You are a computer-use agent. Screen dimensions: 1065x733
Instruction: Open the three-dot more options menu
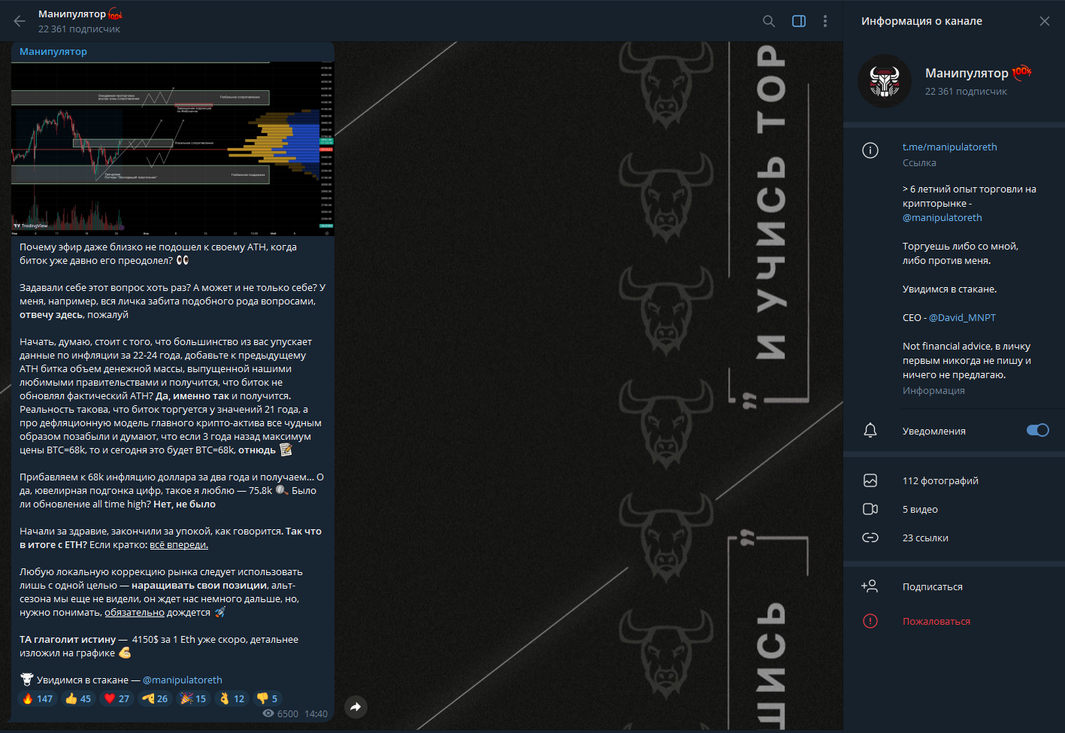click(825, 21)
